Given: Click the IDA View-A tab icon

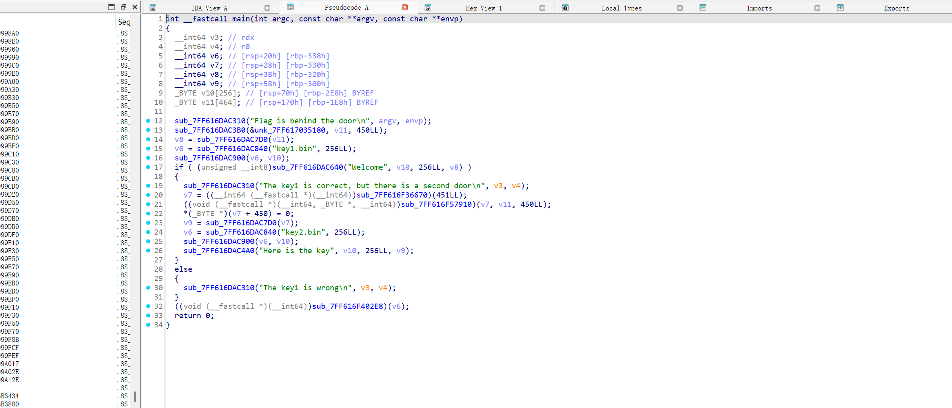Looking at the screenshot, I should [x=153, y=8].
